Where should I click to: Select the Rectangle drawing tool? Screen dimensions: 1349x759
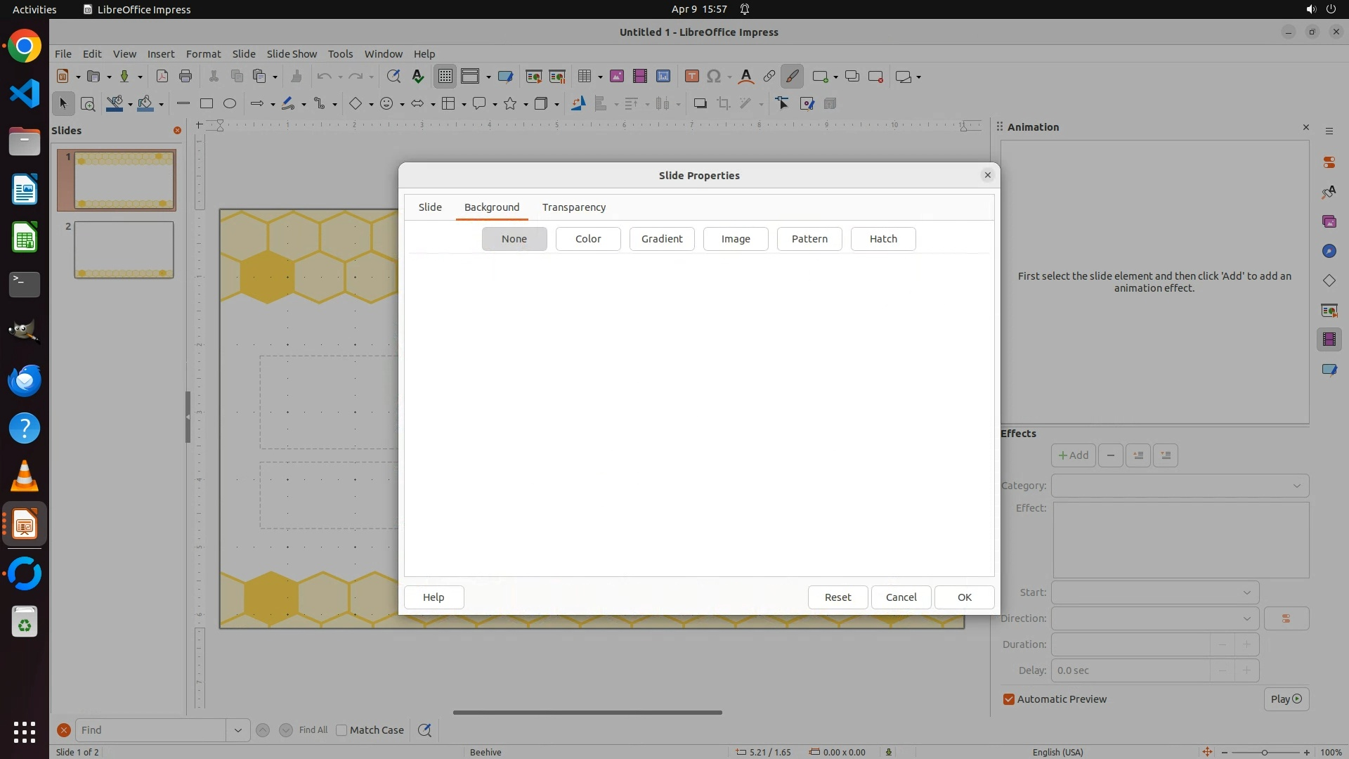pos(207,104)
